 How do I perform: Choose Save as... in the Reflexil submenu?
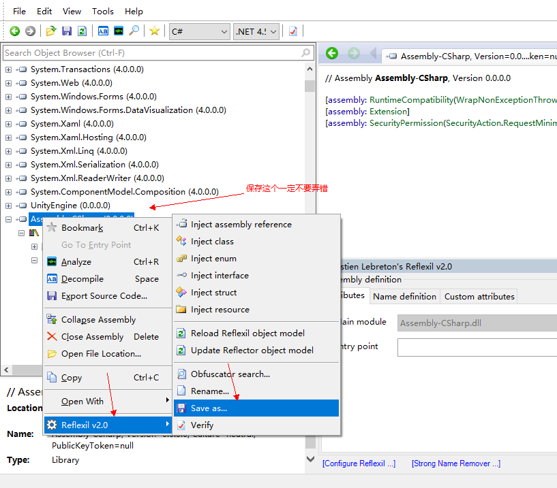[x=209, y=408]
